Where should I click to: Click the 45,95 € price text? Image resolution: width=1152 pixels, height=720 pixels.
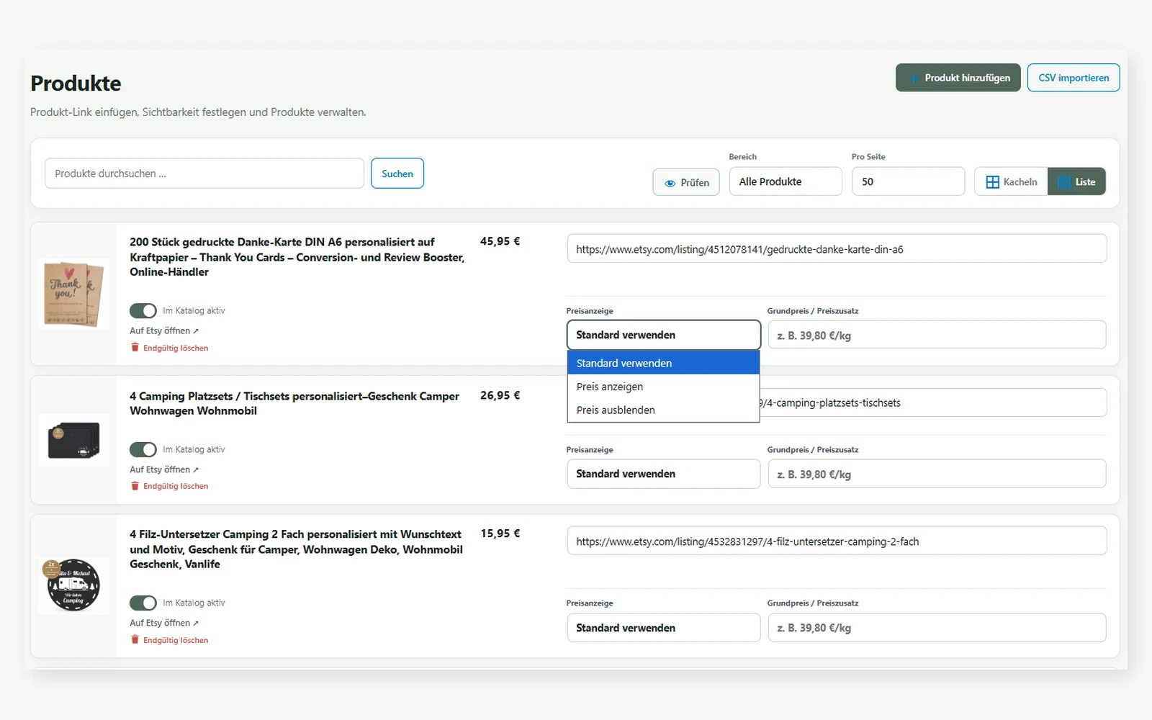500,241
